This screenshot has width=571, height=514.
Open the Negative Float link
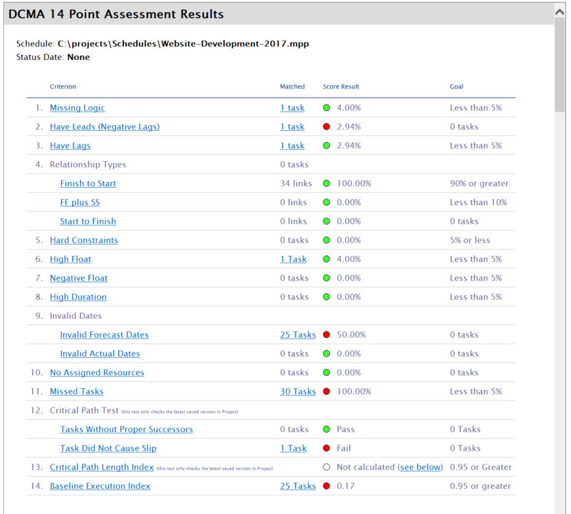(x=79, y=278)
